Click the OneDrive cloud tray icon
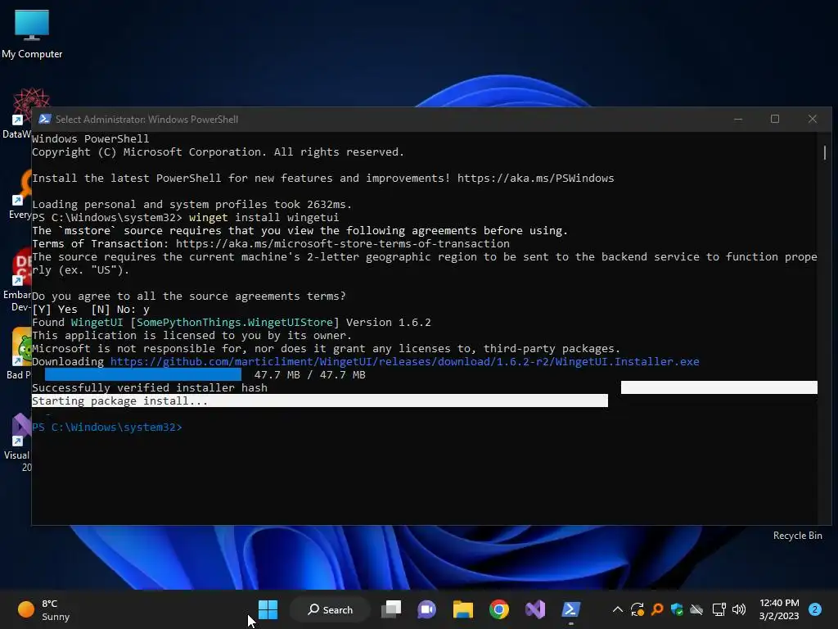 tap(697, 609)
